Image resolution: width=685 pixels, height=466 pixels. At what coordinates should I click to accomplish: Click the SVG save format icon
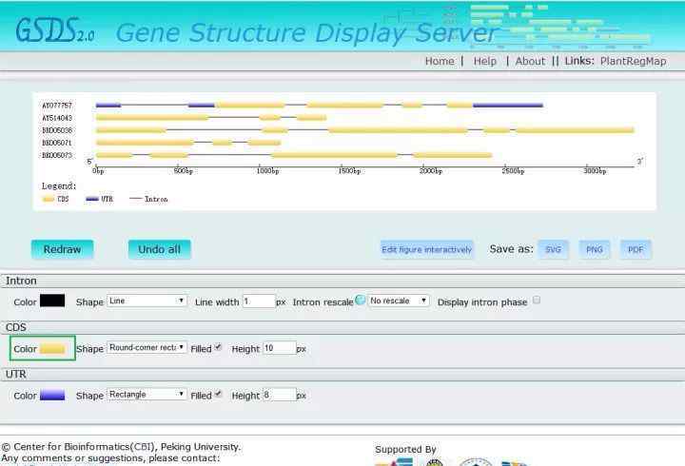[x=552, y=249]
